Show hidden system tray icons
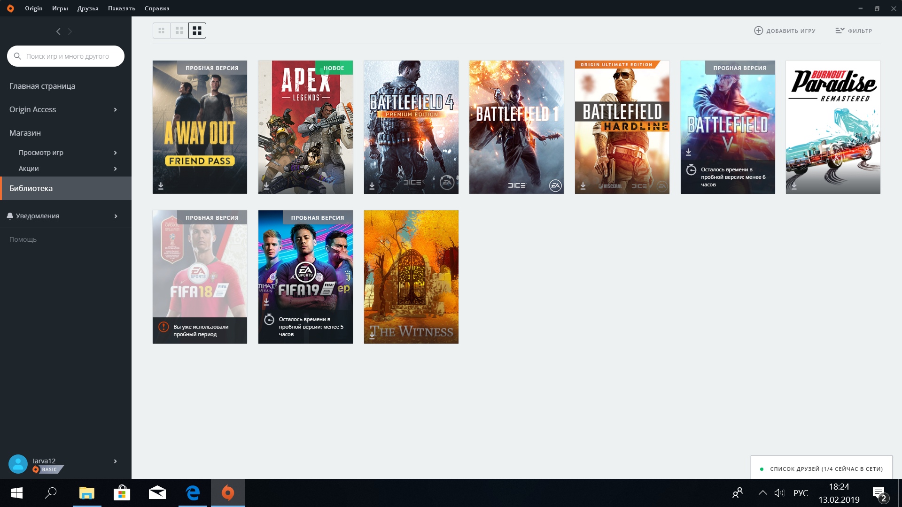 pos(763,493)
